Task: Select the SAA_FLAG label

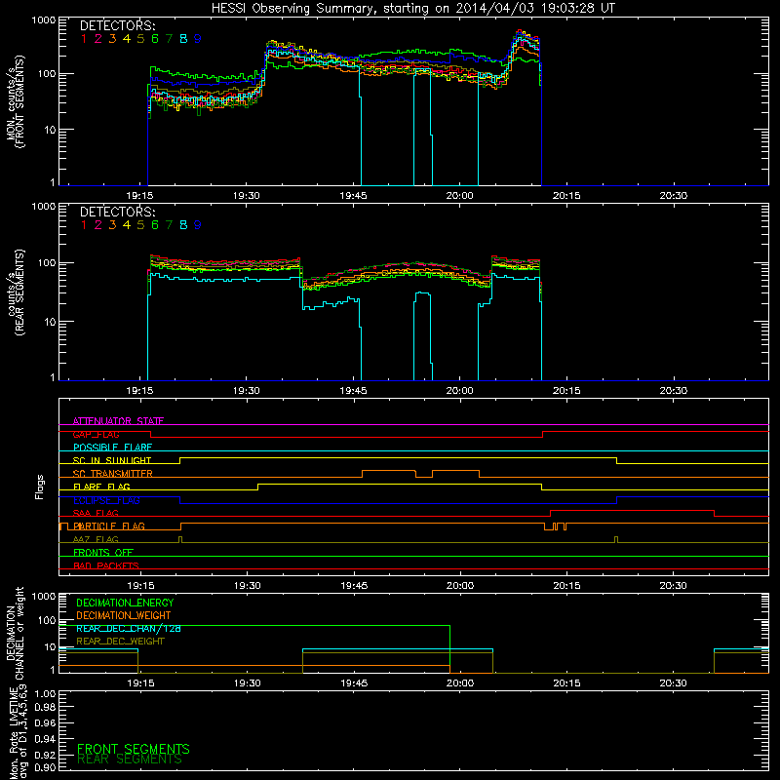Action: click(96, 513)
